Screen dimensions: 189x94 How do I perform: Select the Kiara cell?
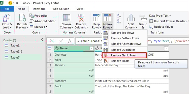[74, 60]
